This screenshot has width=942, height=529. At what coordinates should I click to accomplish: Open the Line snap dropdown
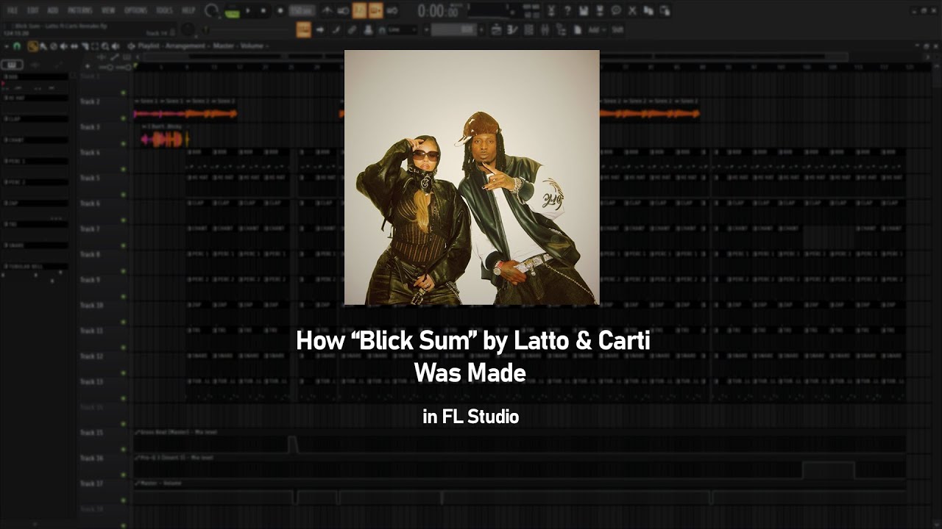pyautogui.click(x=403, y=29)
